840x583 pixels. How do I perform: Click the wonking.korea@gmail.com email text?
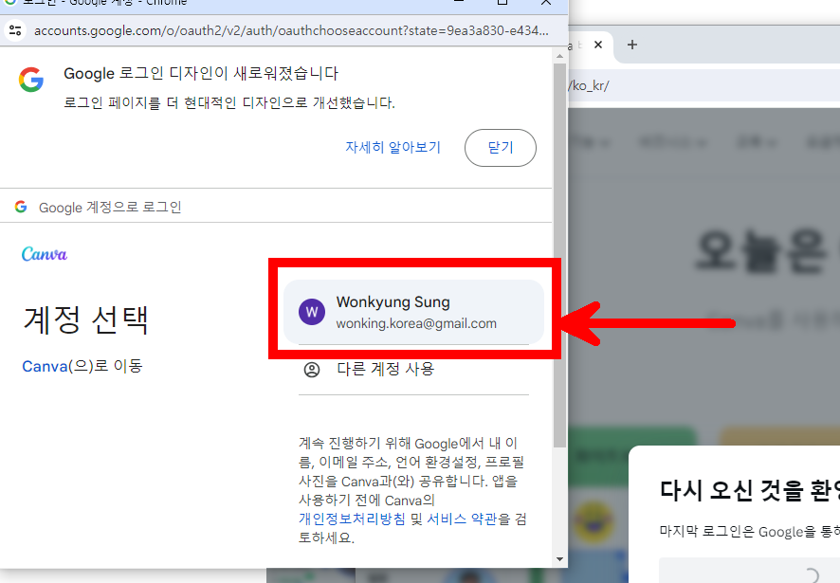tap(416, 323)
